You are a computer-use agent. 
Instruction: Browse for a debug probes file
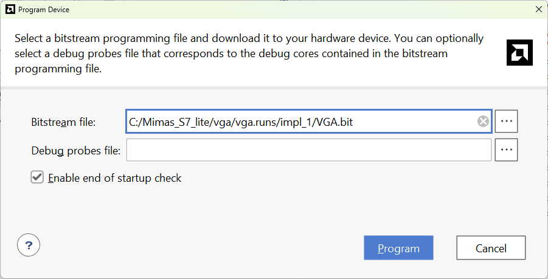(x=506, y=150)
